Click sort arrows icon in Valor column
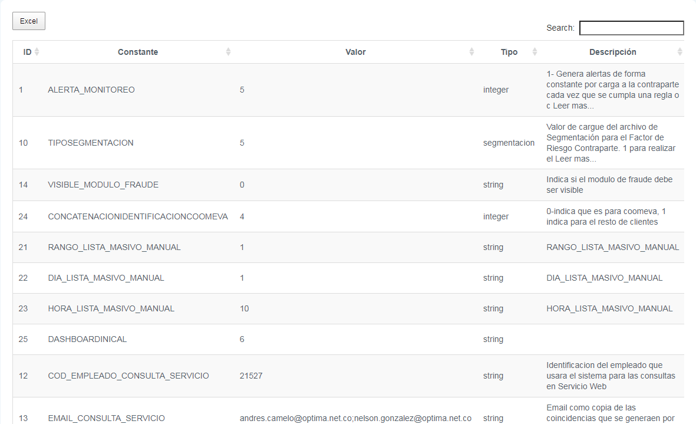The height and width of the screenshot is (424, 696). 471,52
